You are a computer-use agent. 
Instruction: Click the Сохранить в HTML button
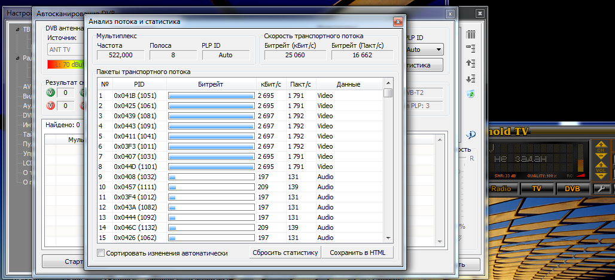pyautogui.click(x=358, y=253)
